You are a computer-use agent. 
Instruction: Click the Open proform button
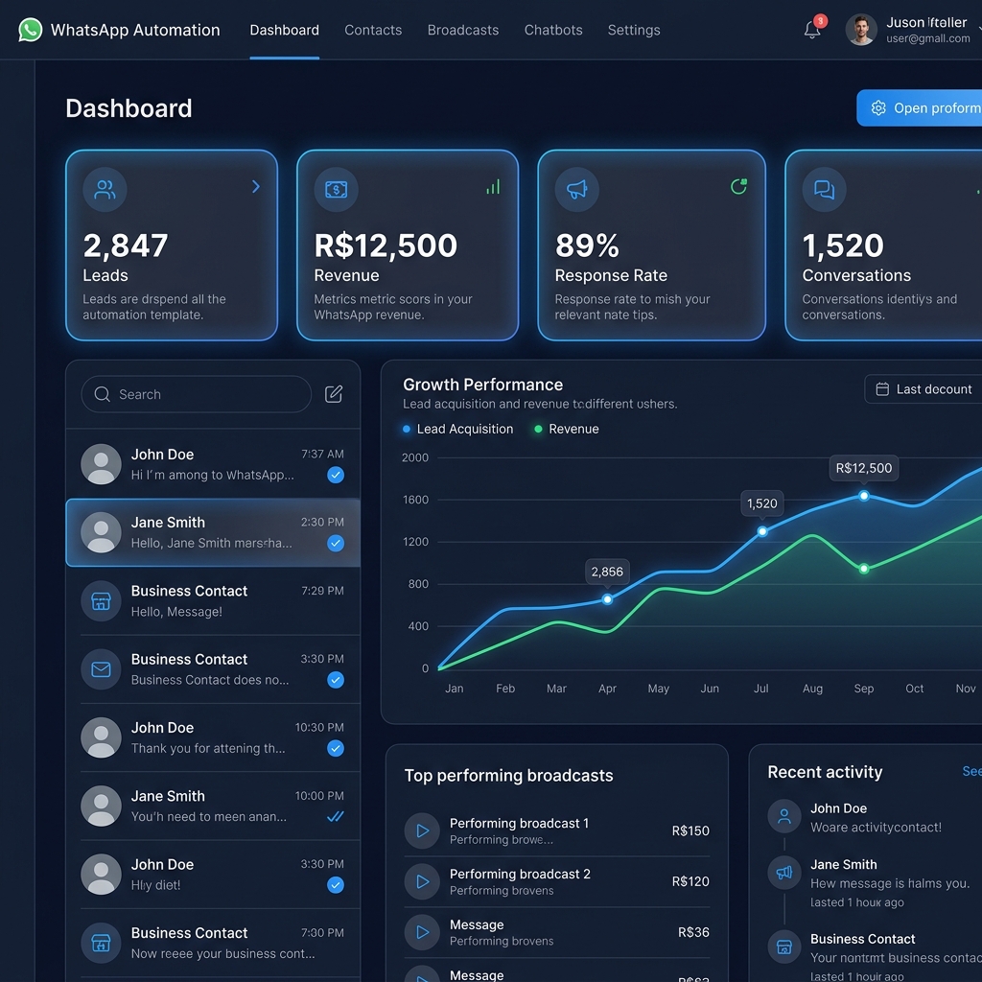920,107
